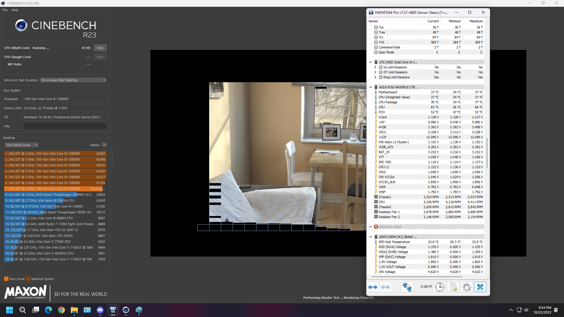This screenshot has height=317, width=564.
Task: Click the CPU Single Core Start button
Action: 100,57
